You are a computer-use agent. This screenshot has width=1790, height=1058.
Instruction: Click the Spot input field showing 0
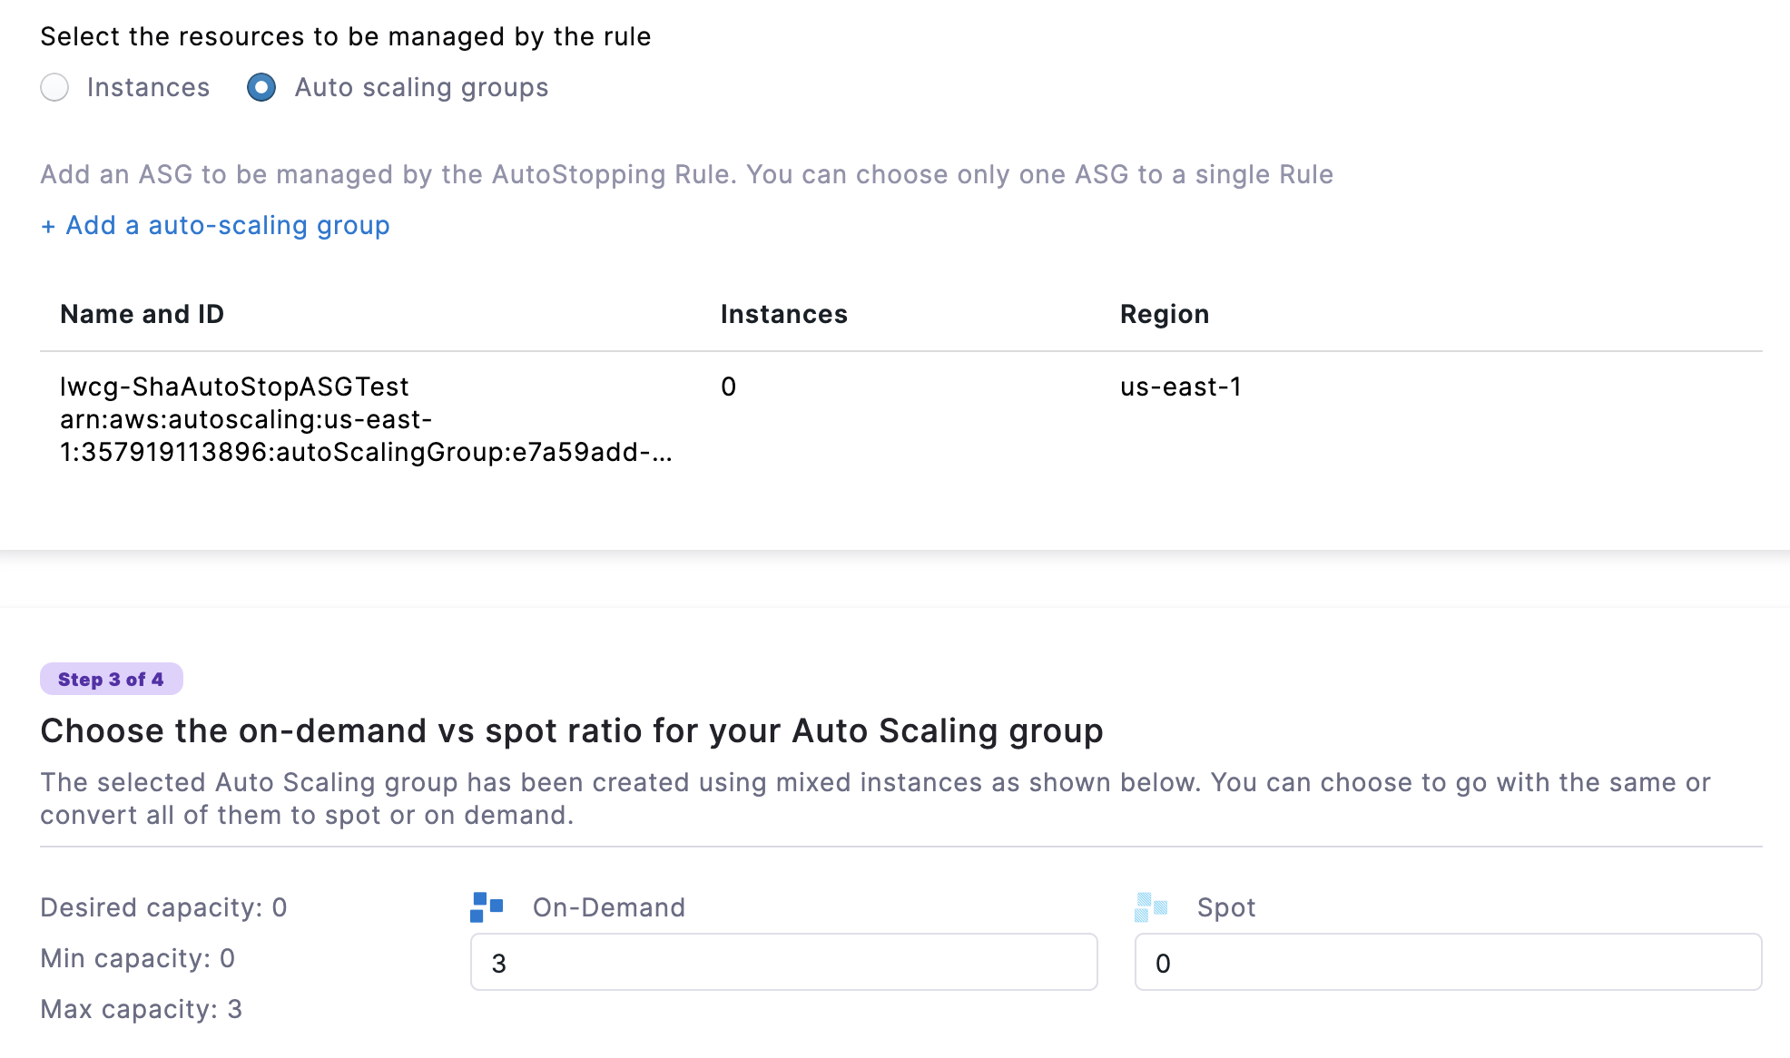pyautogui.click(x=1449, y=963)
